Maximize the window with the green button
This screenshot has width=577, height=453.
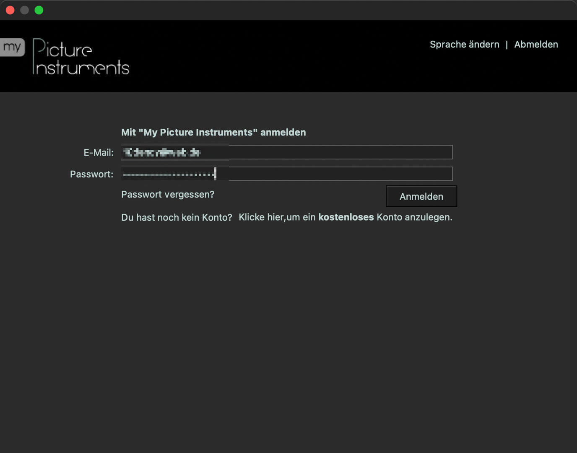[x=39, y=10]
